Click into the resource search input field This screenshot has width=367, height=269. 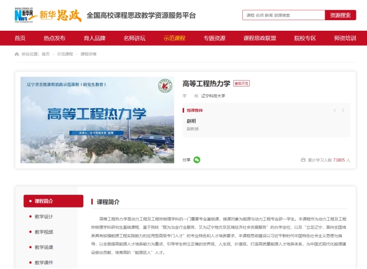coord(283,15)
